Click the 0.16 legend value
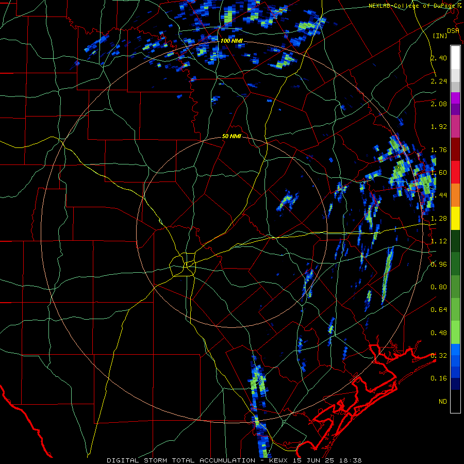This screenshot has width=464, height=464. pyautogui.click(x=439, y=378)
